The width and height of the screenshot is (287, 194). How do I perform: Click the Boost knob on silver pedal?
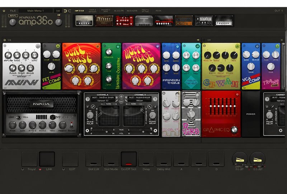[x=30, y=68]
